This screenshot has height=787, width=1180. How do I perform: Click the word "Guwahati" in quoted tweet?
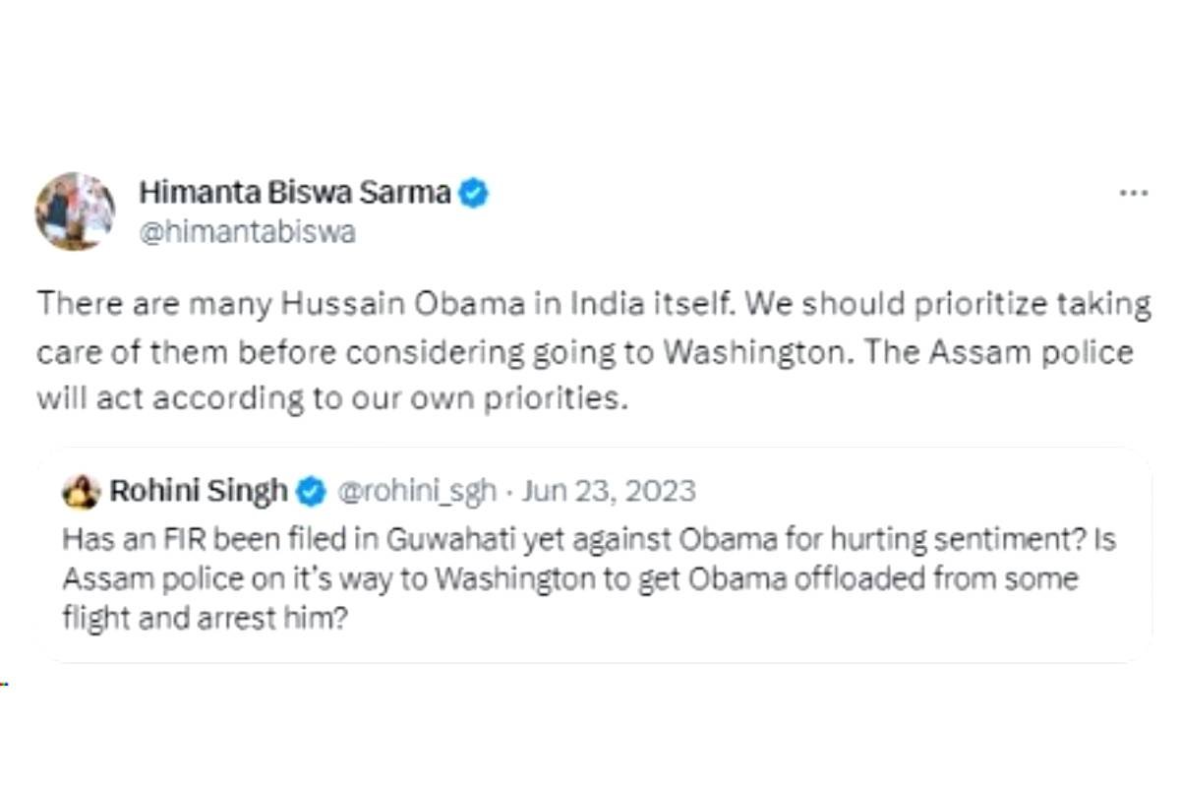(440, 541)
